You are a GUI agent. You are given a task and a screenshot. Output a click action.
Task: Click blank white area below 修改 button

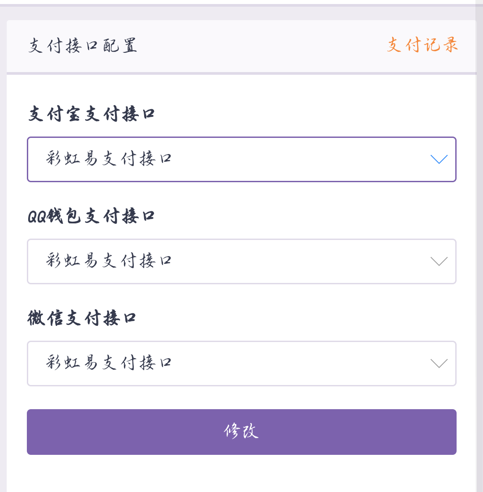coord(242,475)
